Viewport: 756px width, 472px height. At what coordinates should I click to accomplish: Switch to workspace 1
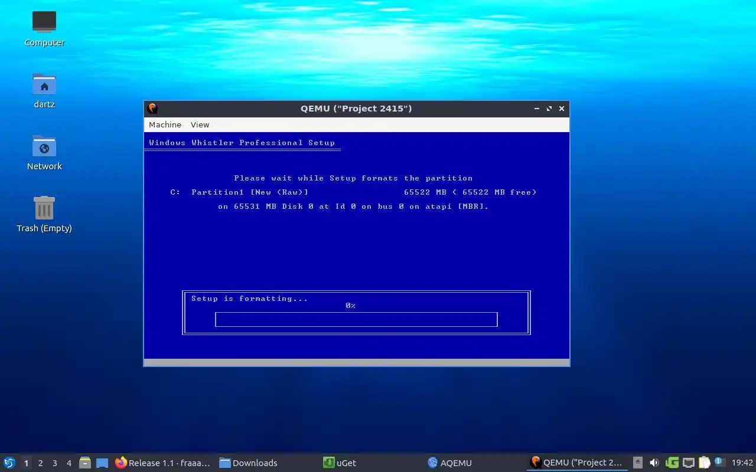26,463
